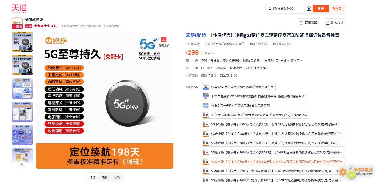Select first gallery thumbnail
Viewport: 376px width, 182px height.
coord(22,42)
